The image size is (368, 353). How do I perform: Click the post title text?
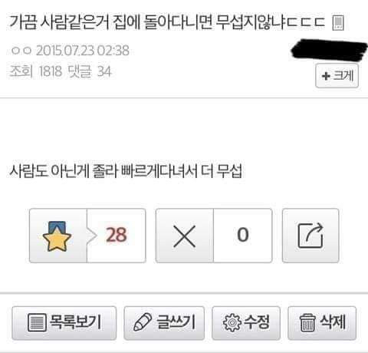point(167,22)
